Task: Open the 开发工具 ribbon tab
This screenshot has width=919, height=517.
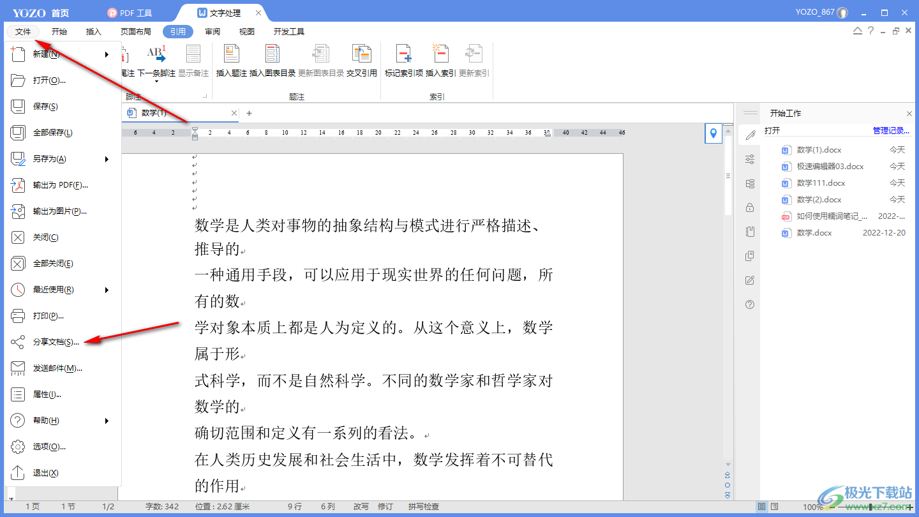Action: click(289, 31)
